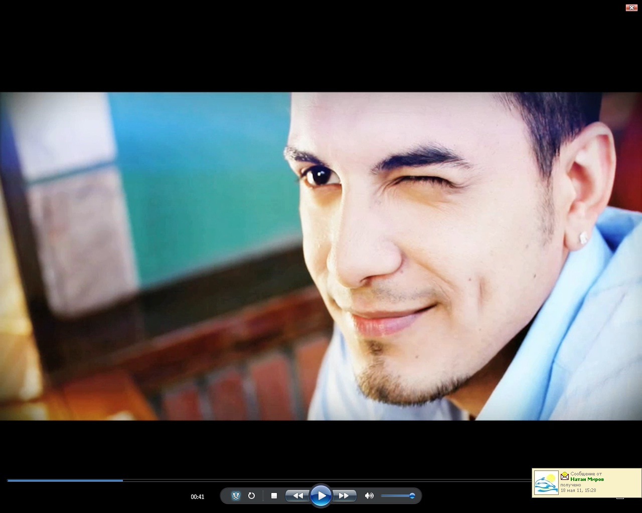
Task: Click the 00:41 elapsed time display
Action: [198, 497]
